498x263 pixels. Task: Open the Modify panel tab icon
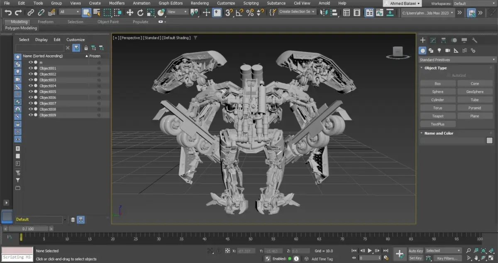tap(433, 40)
